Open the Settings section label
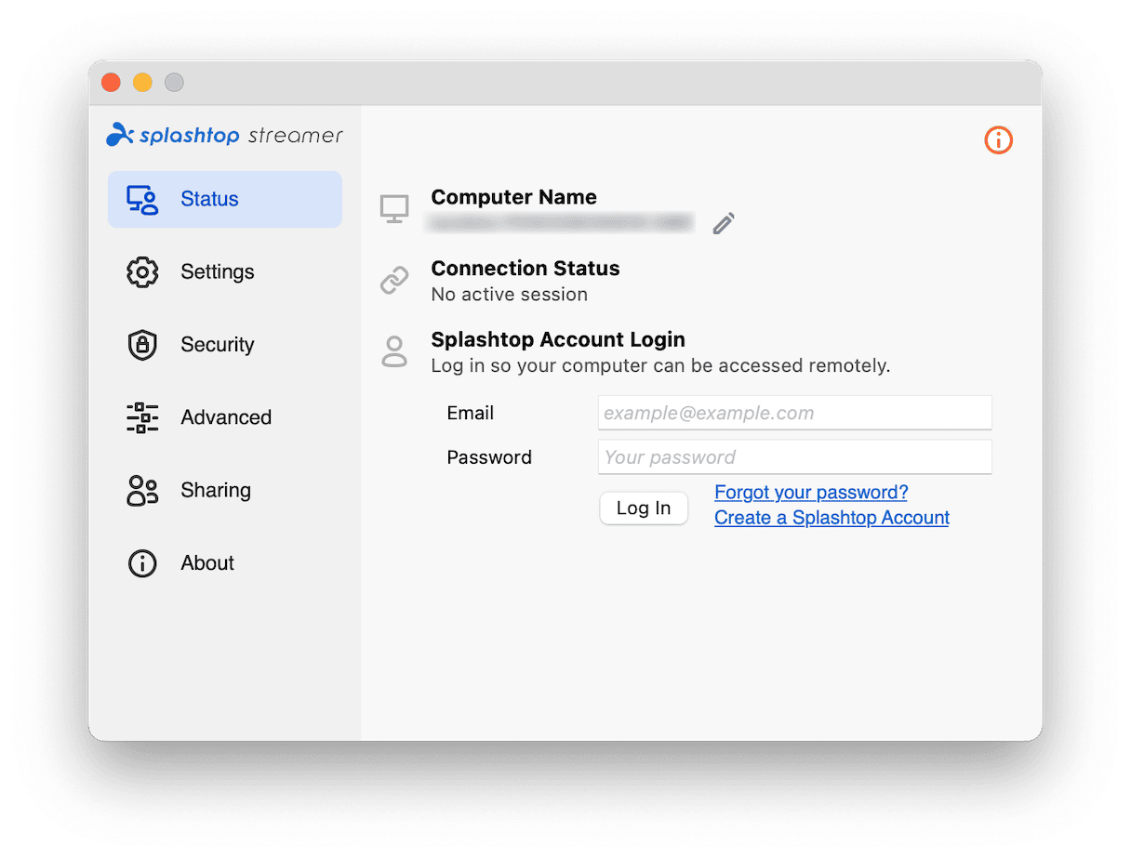The height and width of the screenshot is (858, 1131). 218,272
